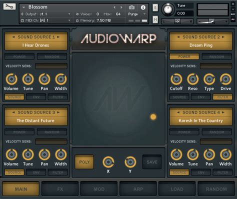Select next sound for Sound Source 3
237x199 pixels.
pyautogui.click(x=58, y=112)
